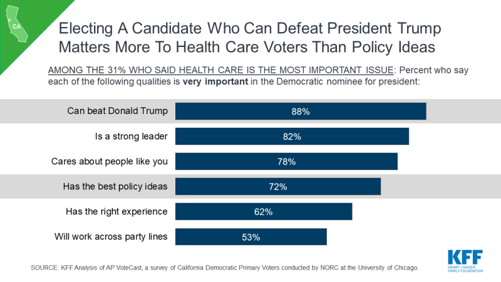Image resolution: width=501 pixels, height=282 pixels.
Task: Click the 88% bar for beating Trump
Action: click(x=301, y=112)
